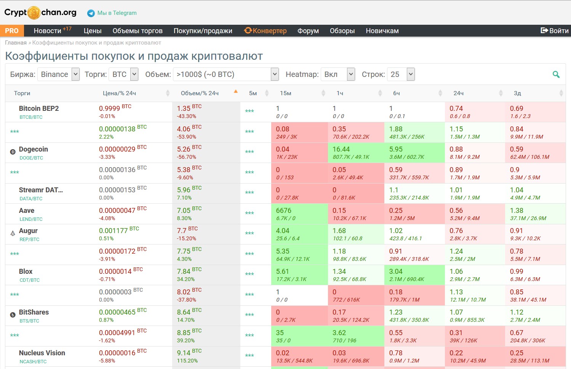Open the Объем >1000$ dropdown
This screenshot has height=369, width=571.
(x=226, y=74)
